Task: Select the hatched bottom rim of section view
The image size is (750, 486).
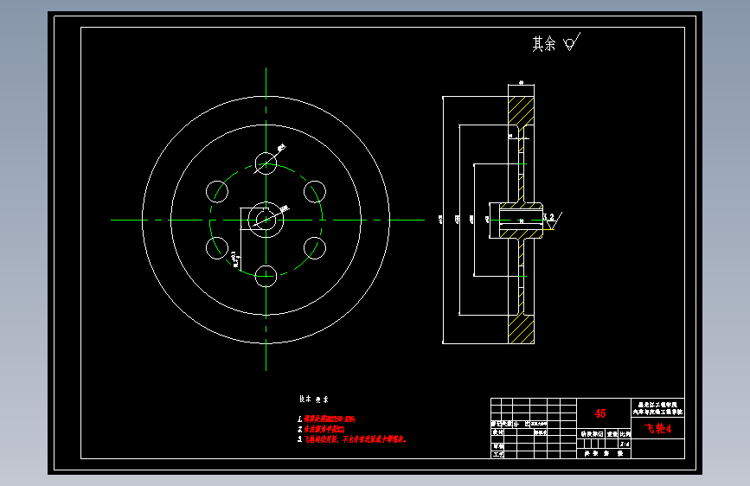Action: [521, 329]
